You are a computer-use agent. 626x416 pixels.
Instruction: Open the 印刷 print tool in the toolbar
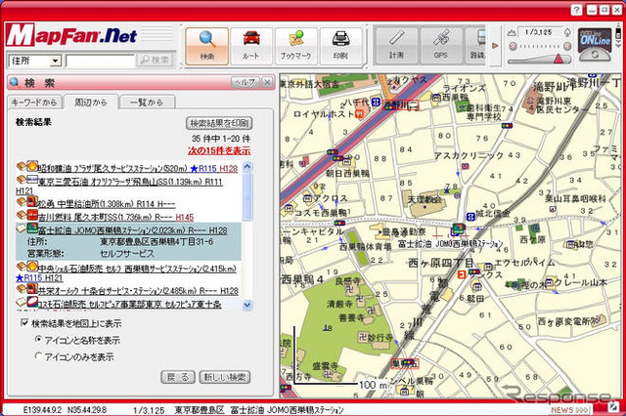340,46
